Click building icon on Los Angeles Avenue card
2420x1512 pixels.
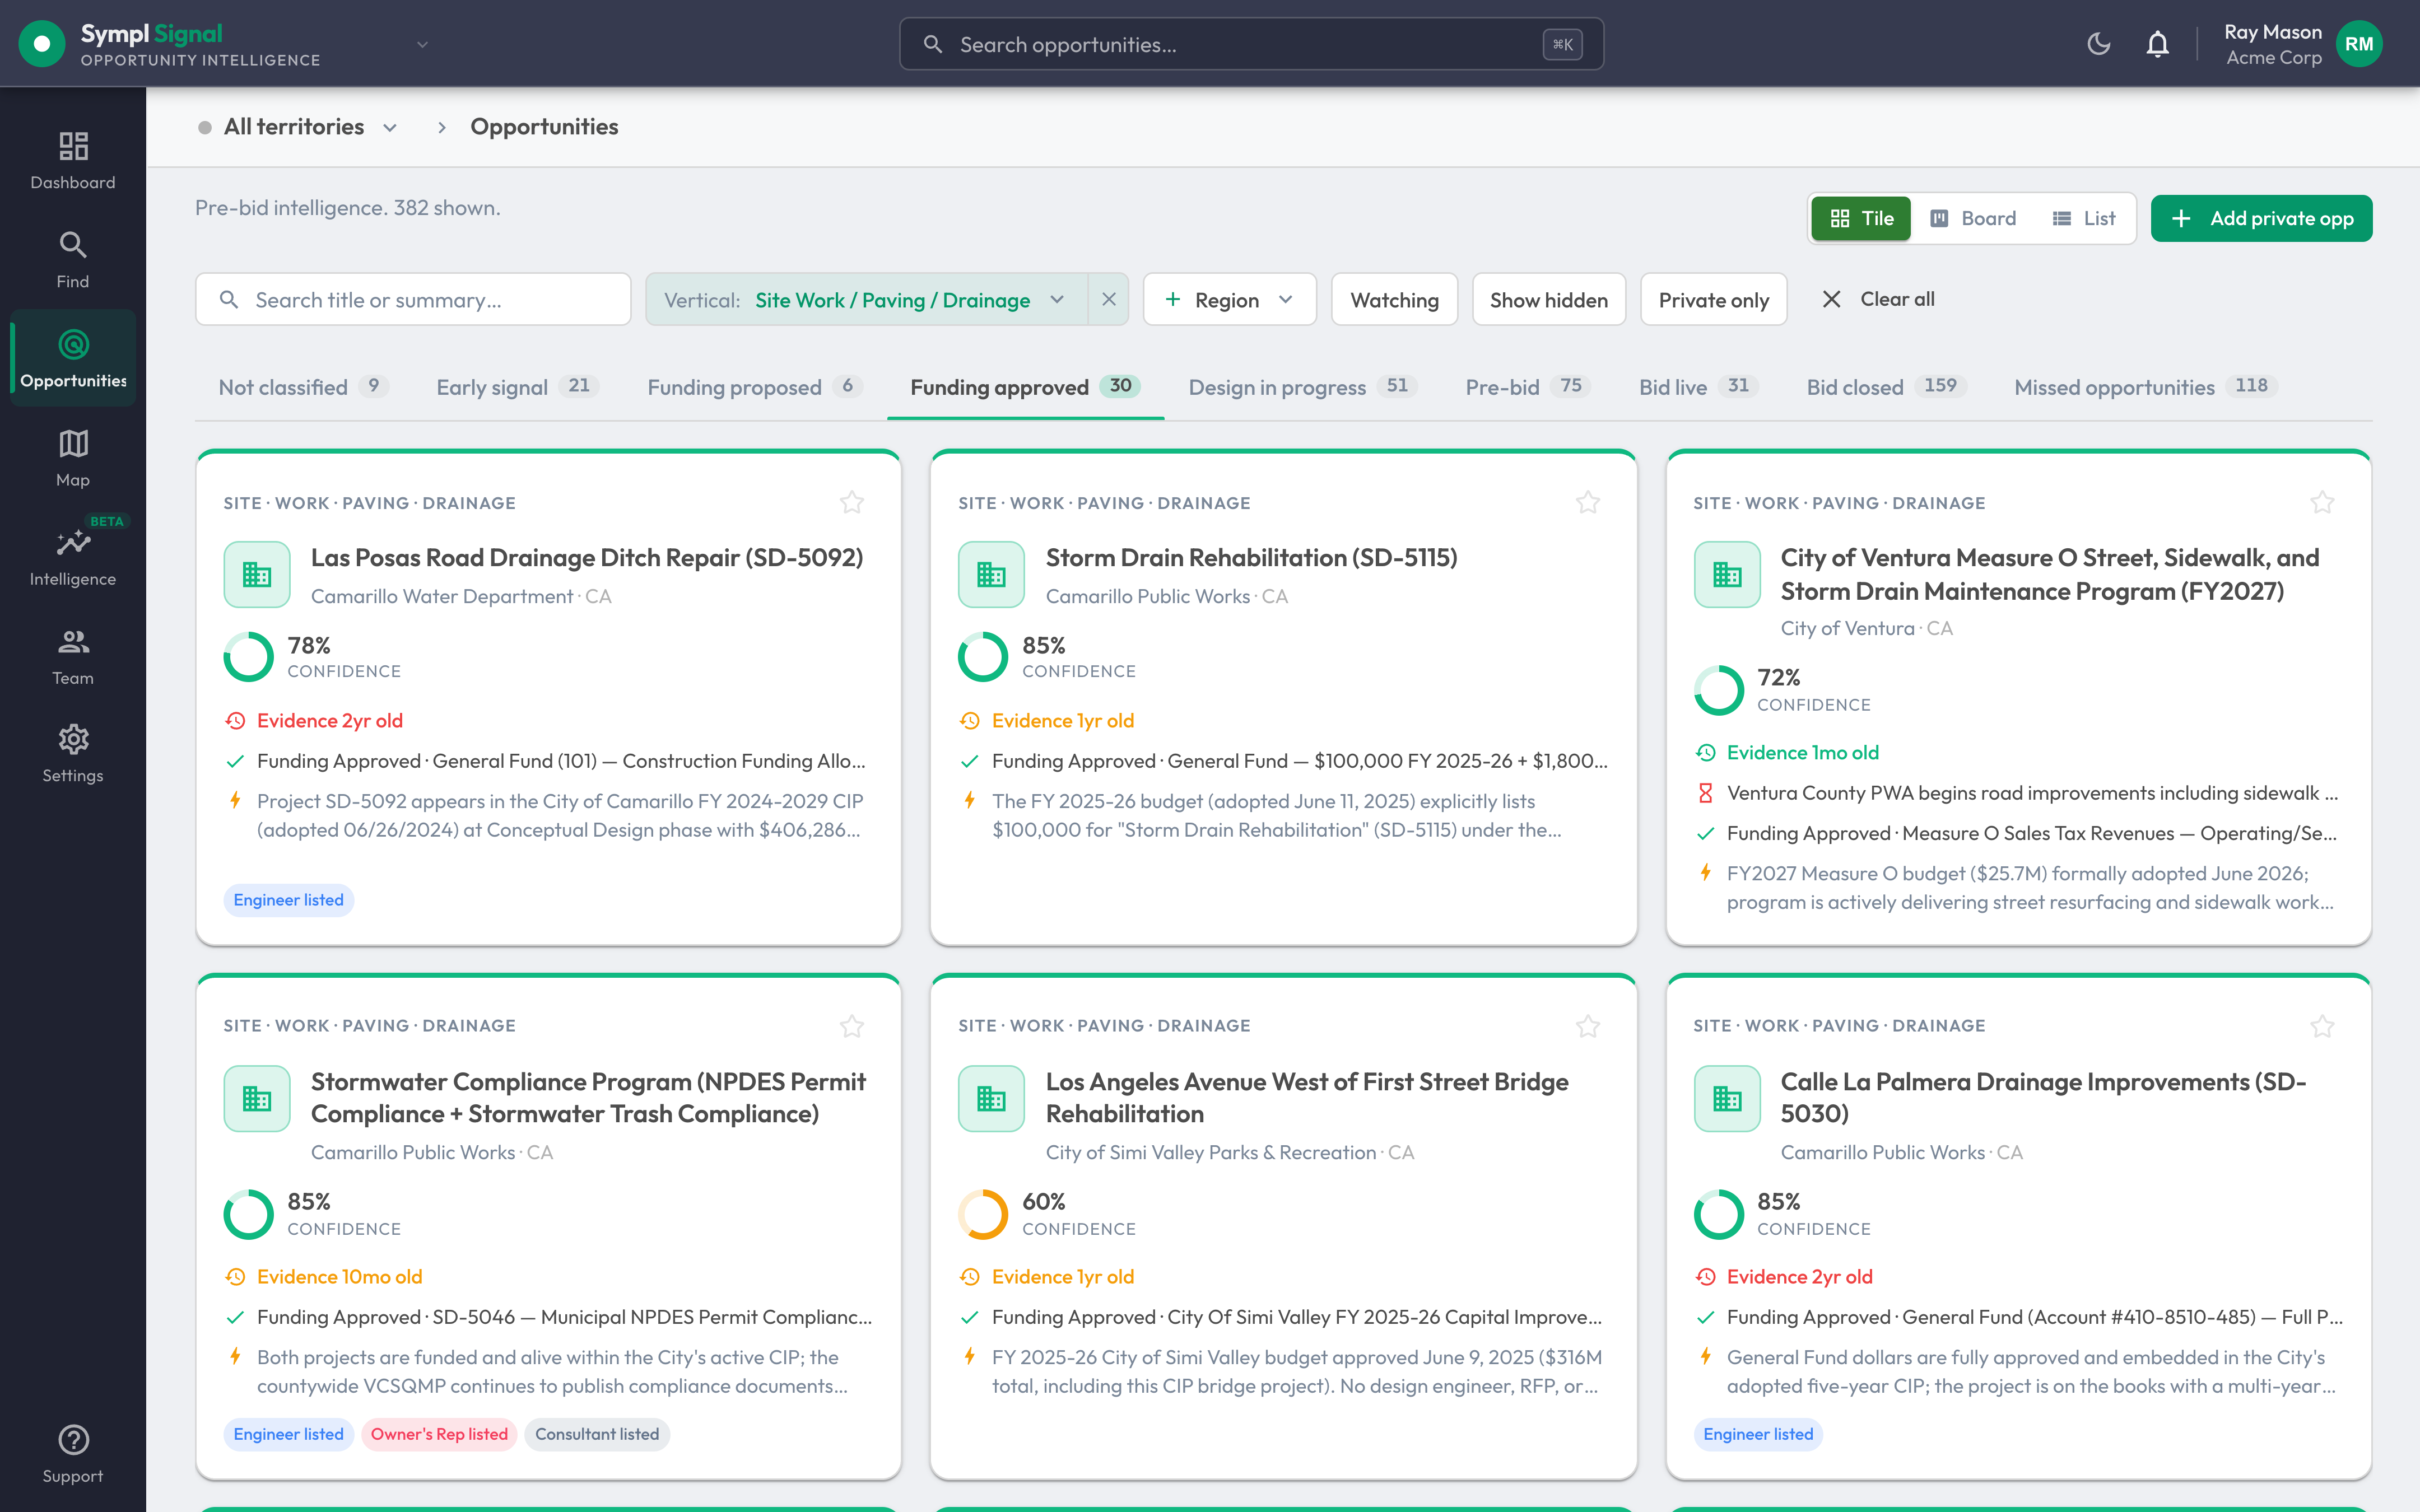(x=992, y=1098)
